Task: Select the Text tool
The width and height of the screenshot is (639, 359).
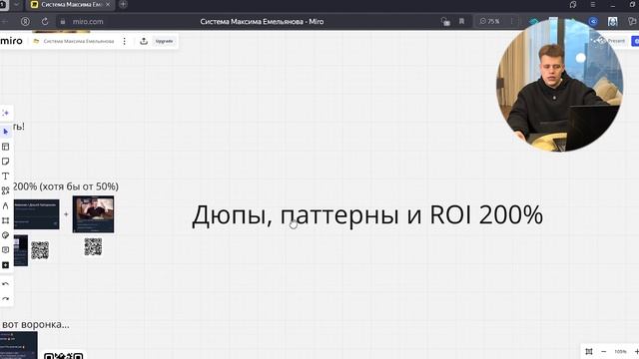Action: [x=5, y=176]
